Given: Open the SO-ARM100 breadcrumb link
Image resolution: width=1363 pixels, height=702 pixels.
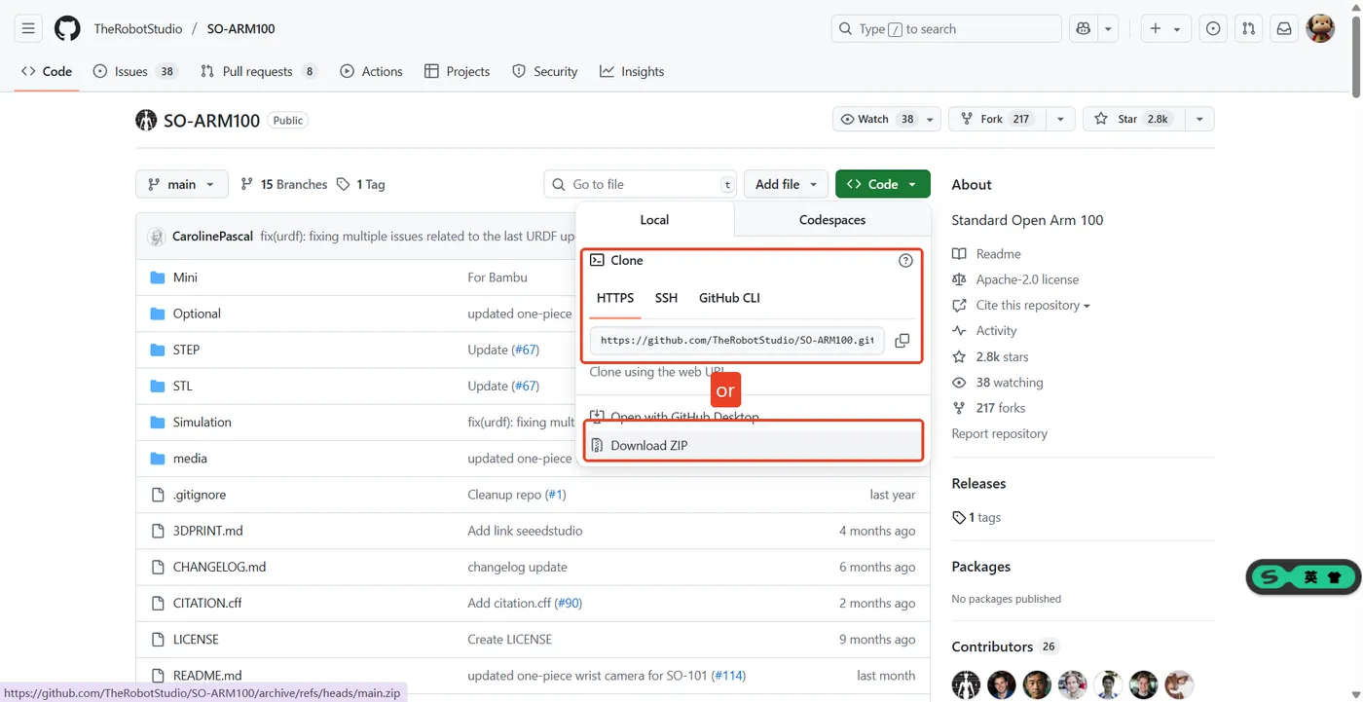Looking at the screenshot, I should 240,28.
